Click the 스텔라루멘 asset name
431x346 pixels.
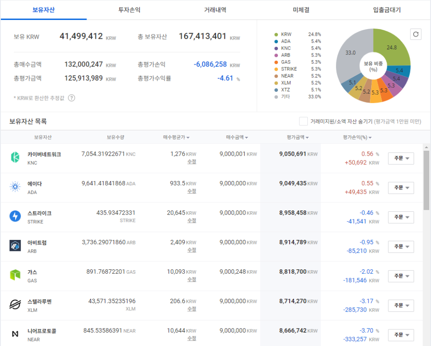pyautogui.click(x=39, y=301)
